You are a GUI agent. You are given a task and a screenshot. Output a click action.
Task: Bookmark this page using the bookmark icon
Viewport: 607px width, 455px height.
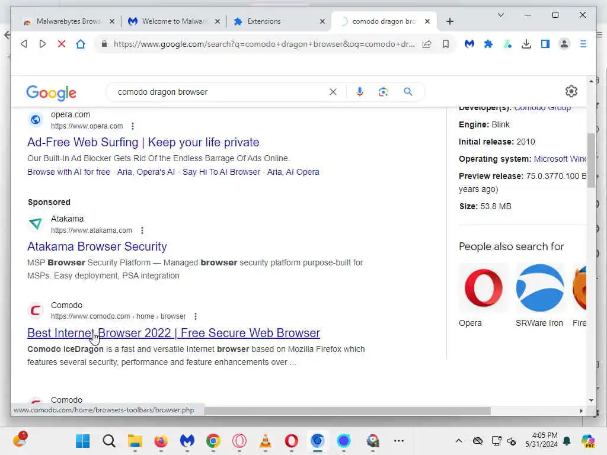pyautogui.click(x=446, y=44)
